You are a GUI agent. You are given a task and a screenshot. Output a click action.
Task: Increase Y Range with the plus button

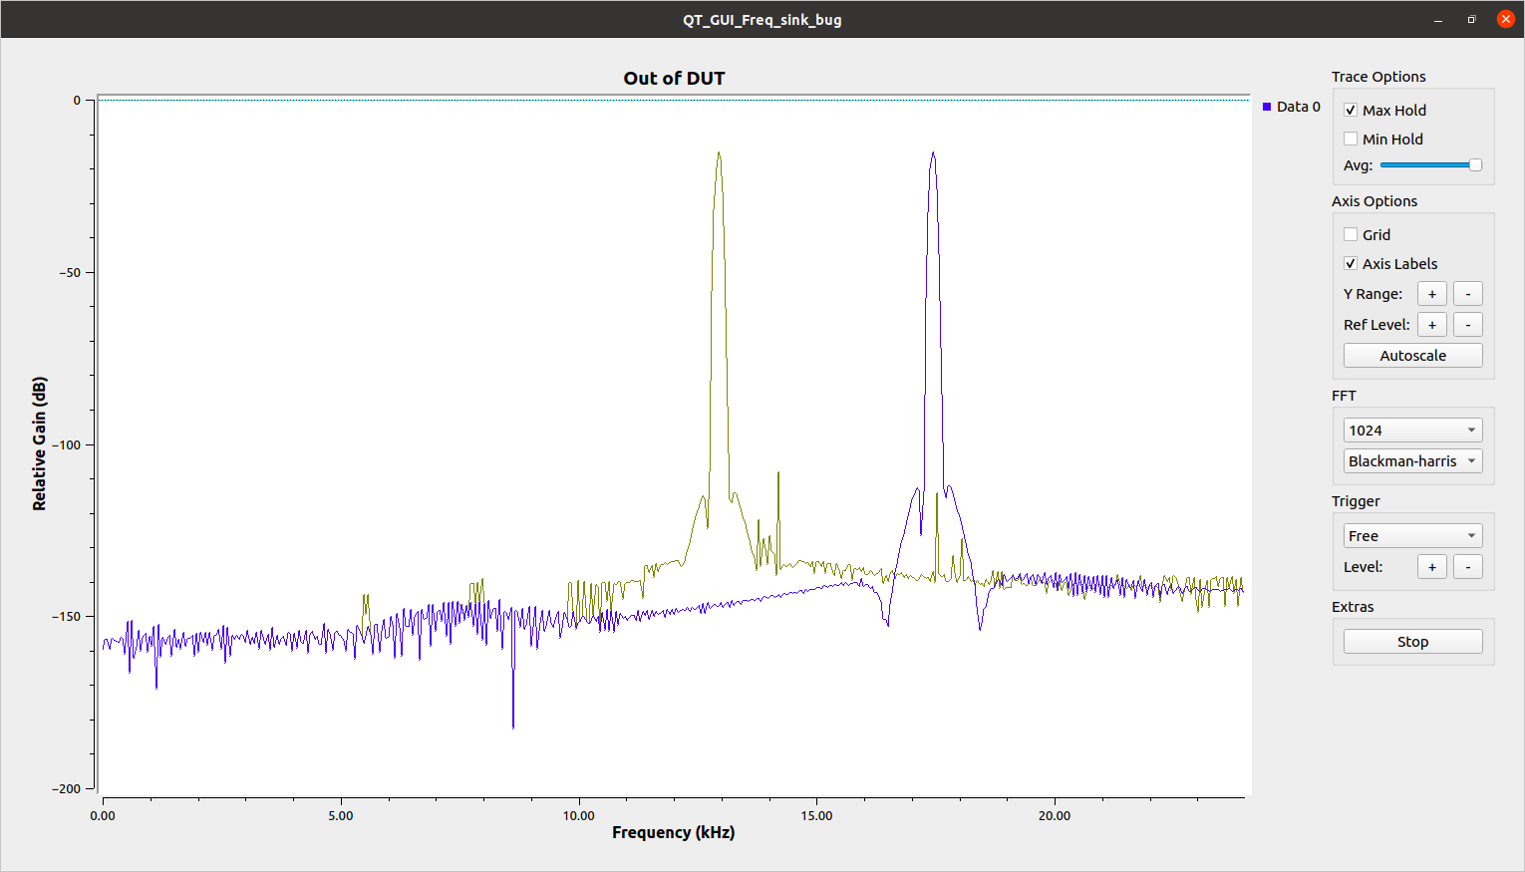click(x=1431, y=293)
